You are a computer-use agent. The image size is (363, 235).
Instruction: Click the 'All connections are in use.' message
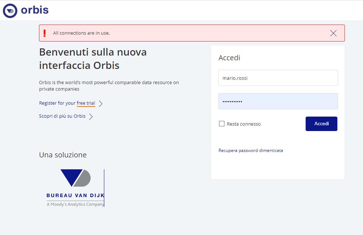pyautogui.click(x=81, y=33)
